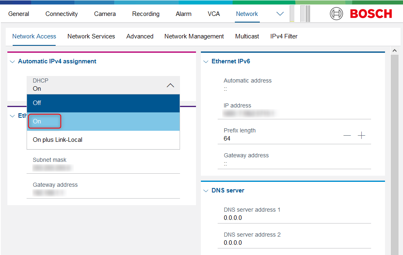
Task: Open the overflow chevron next to Network
Action: (280, 14)
